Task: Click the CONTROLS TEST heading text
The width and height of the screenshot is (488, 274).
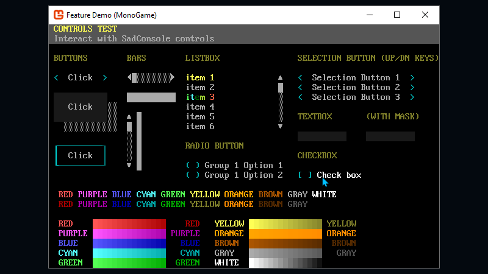Action: [x=85, y=29]
